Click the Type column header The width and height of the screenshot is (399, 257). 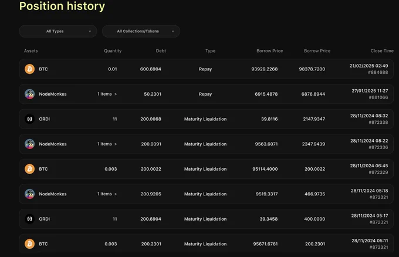coord(211,51)
